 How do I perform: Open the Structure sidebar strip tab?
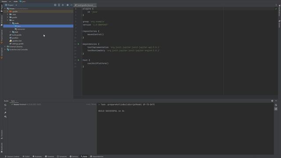click(2, 134)
